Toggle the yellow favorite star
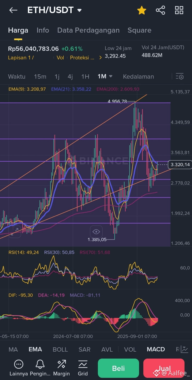This screenshot has width=192, height=380. (x=141, y=10)
